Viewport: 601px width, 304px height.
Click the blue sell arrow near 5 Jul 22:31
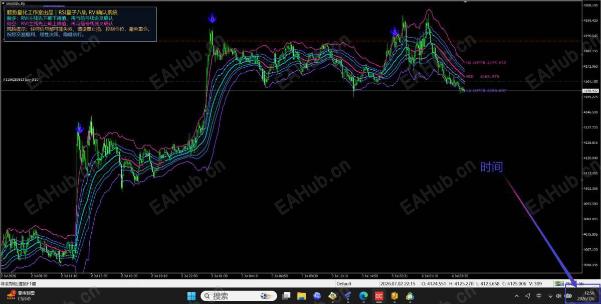click(394, 32)
